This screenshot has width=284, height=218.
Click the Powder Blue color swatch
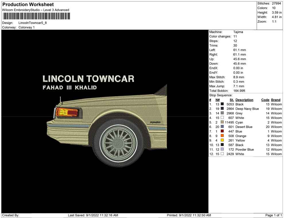[x=222, y=149]
